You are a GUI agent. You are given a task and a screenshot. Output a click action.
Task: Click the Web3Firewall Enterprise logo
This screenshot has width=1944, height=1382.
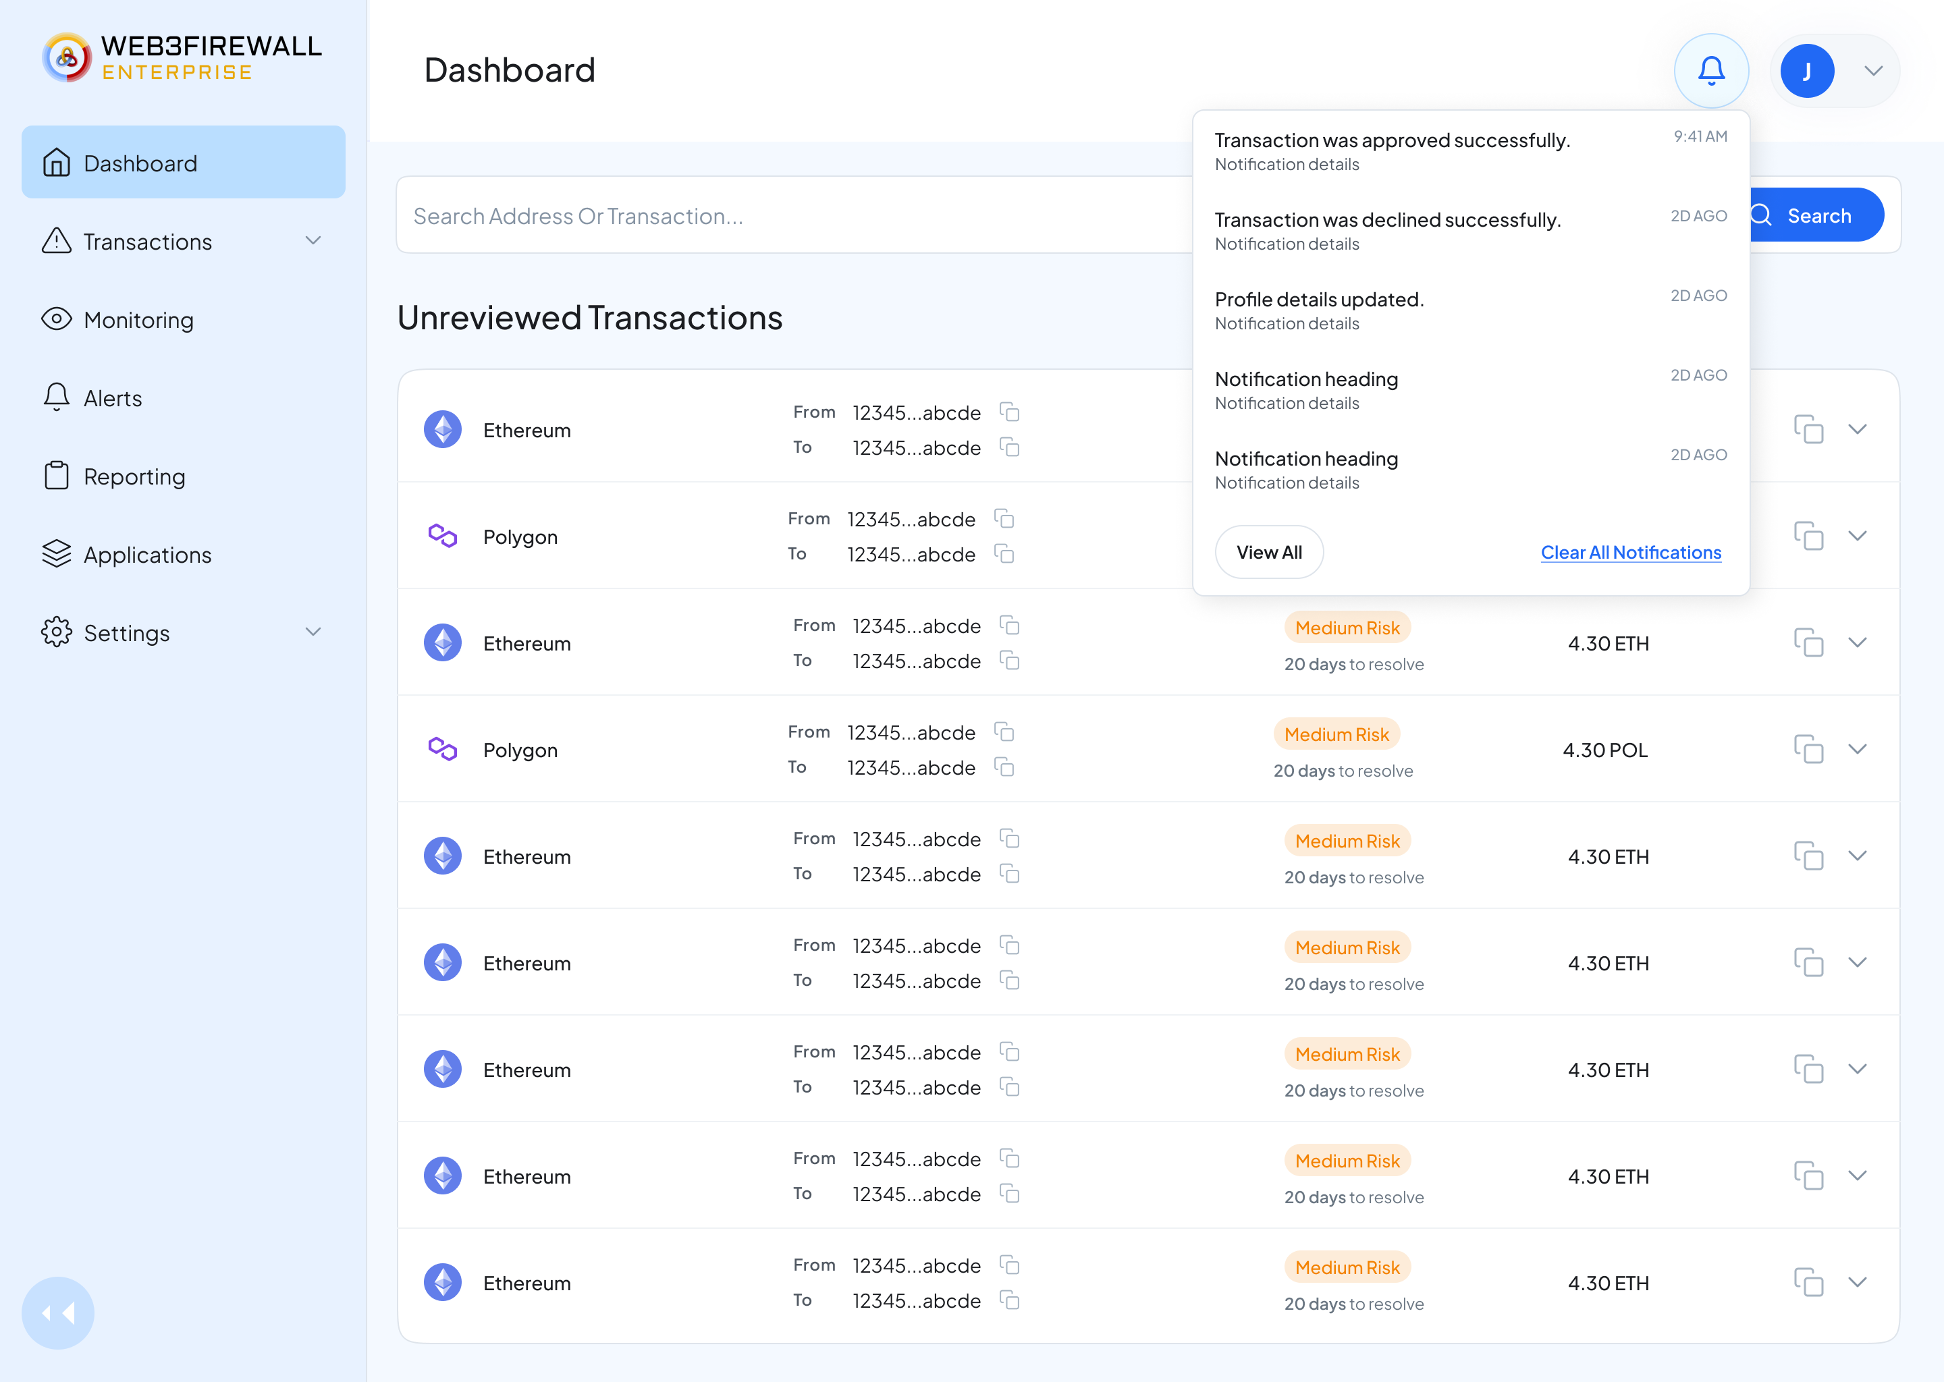tap(182, 58)
